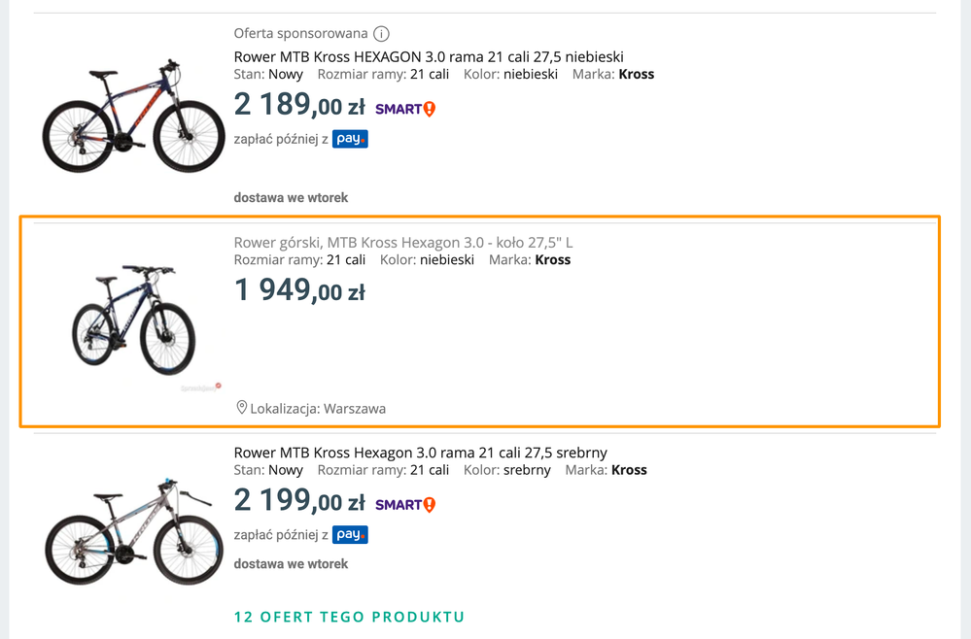Screen dimensions: 971x639
Task: Click Oferta sponsorowana label
Action: coord(300,33)
